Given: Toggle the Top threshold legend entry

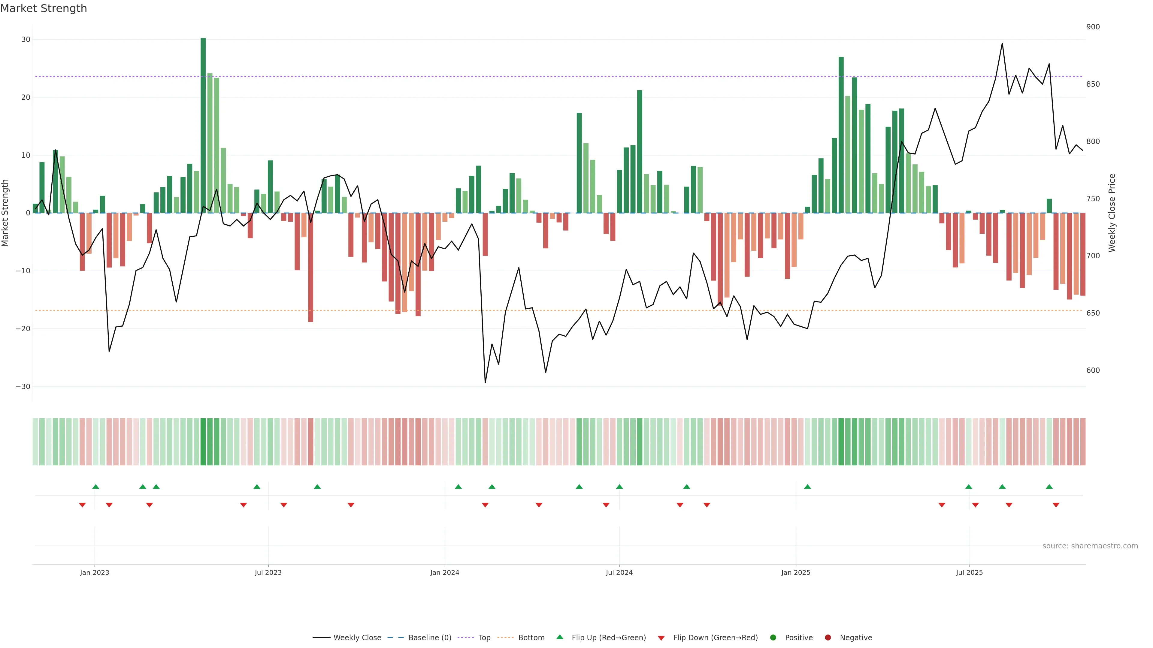Looking at the screenshot, I should (x=484, y=638).
